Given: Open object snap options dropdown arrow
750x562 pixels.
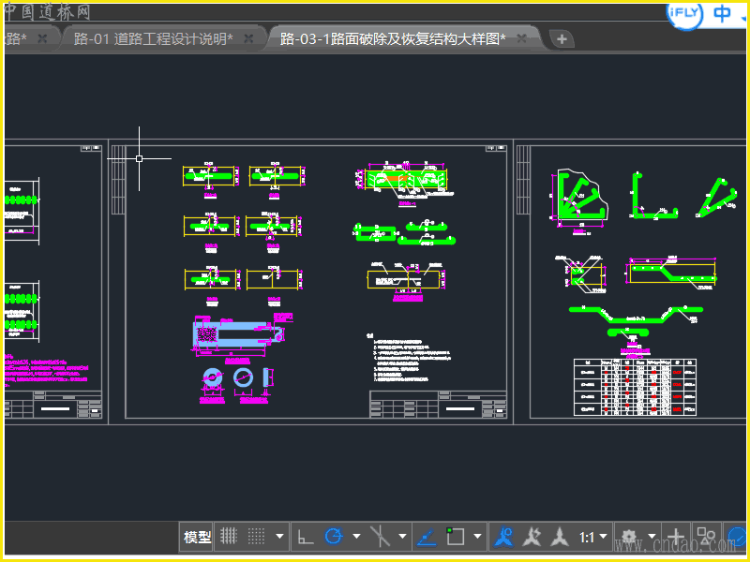Looking at the screenshot, I should point(478,537).
